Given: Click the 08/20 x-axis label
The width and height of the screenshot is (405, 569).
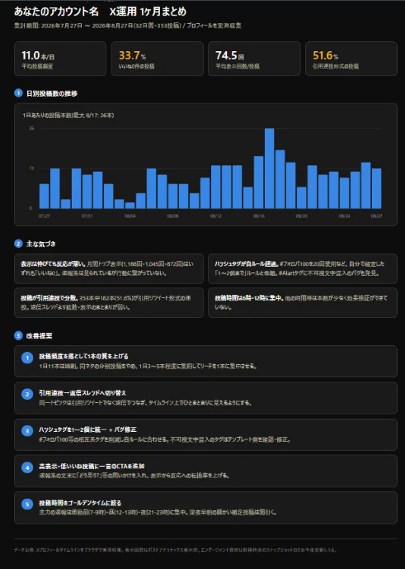Looking at the screenshot, I should pos(301,216).
